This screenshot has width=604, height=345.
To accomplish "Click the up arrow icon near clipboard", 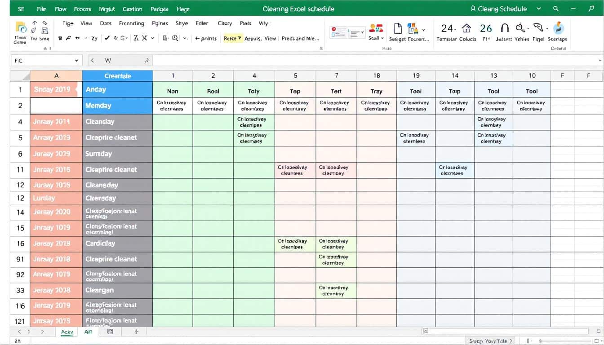I will (34, 22).
